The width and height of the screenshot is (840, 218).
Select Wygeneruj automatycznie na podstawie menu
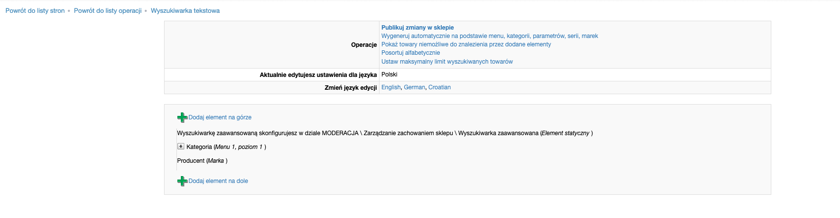click(x=490, y=36)
